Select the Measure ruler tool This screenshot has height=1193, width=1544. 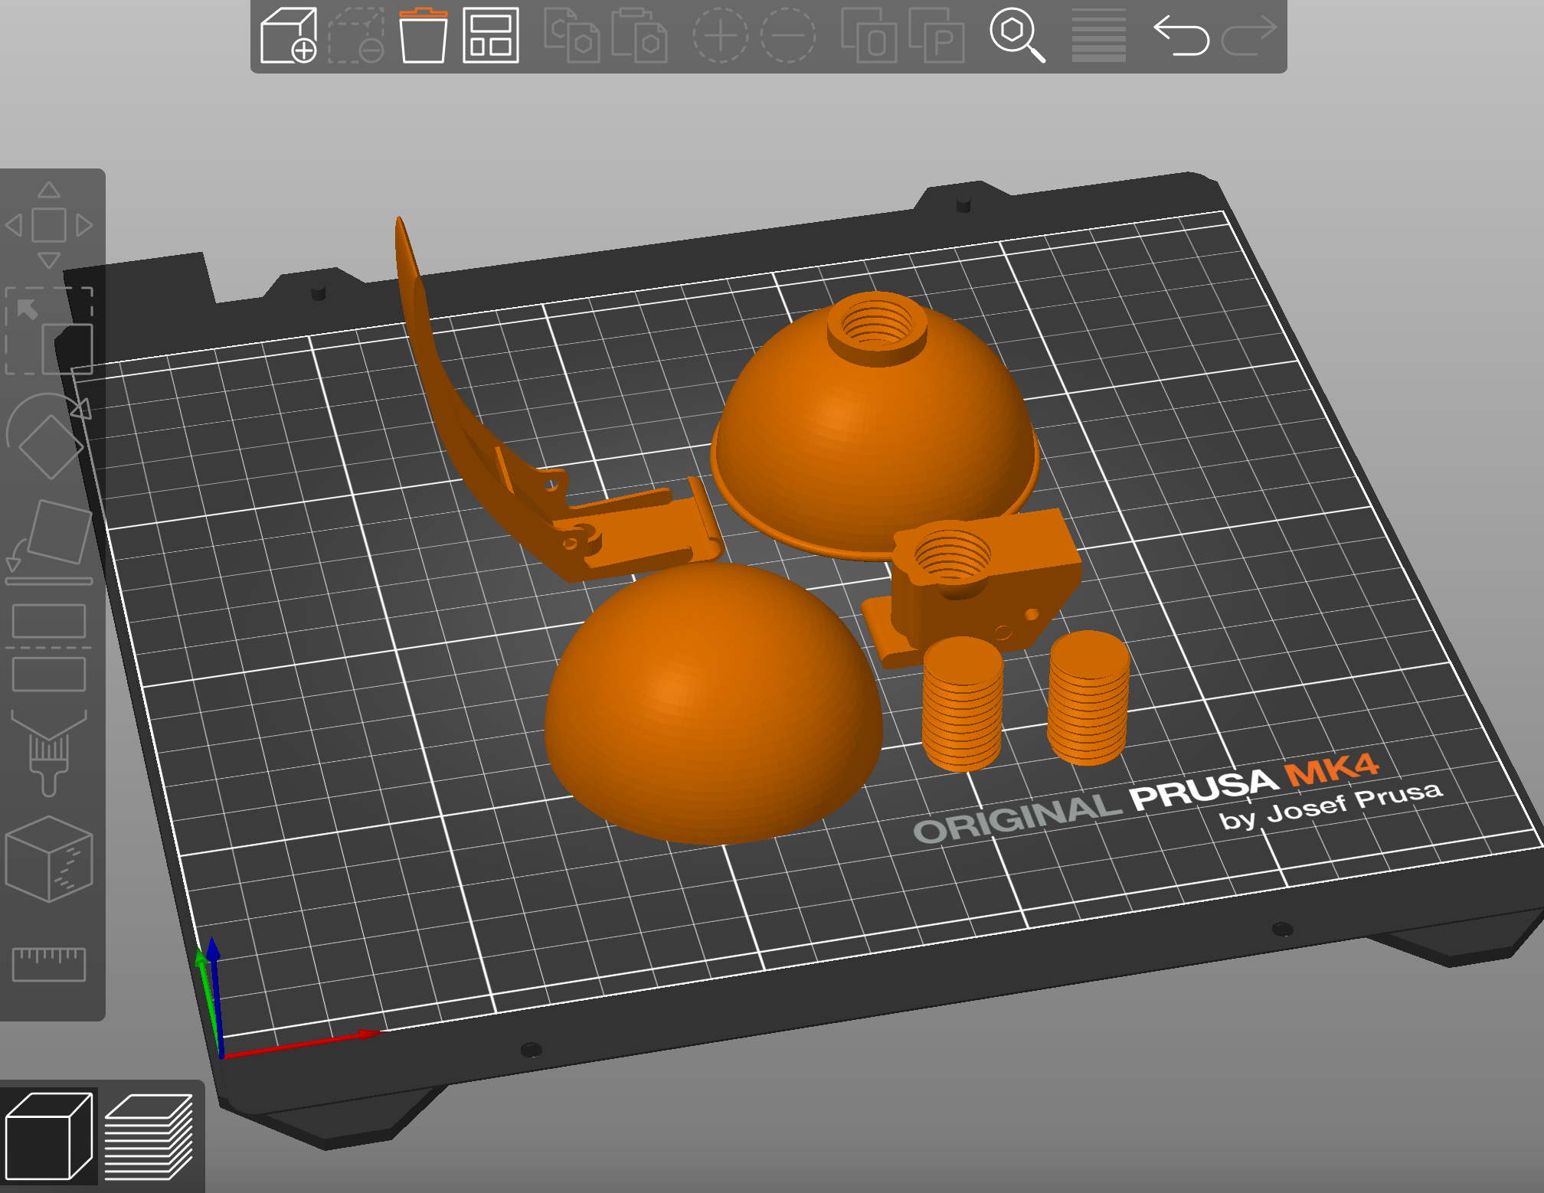point(49,963)
